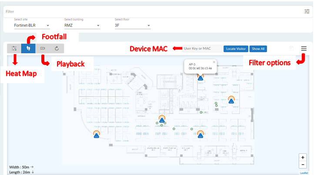
Task: Open the Leaflet attribution link
Action: (x=304, y=173)
